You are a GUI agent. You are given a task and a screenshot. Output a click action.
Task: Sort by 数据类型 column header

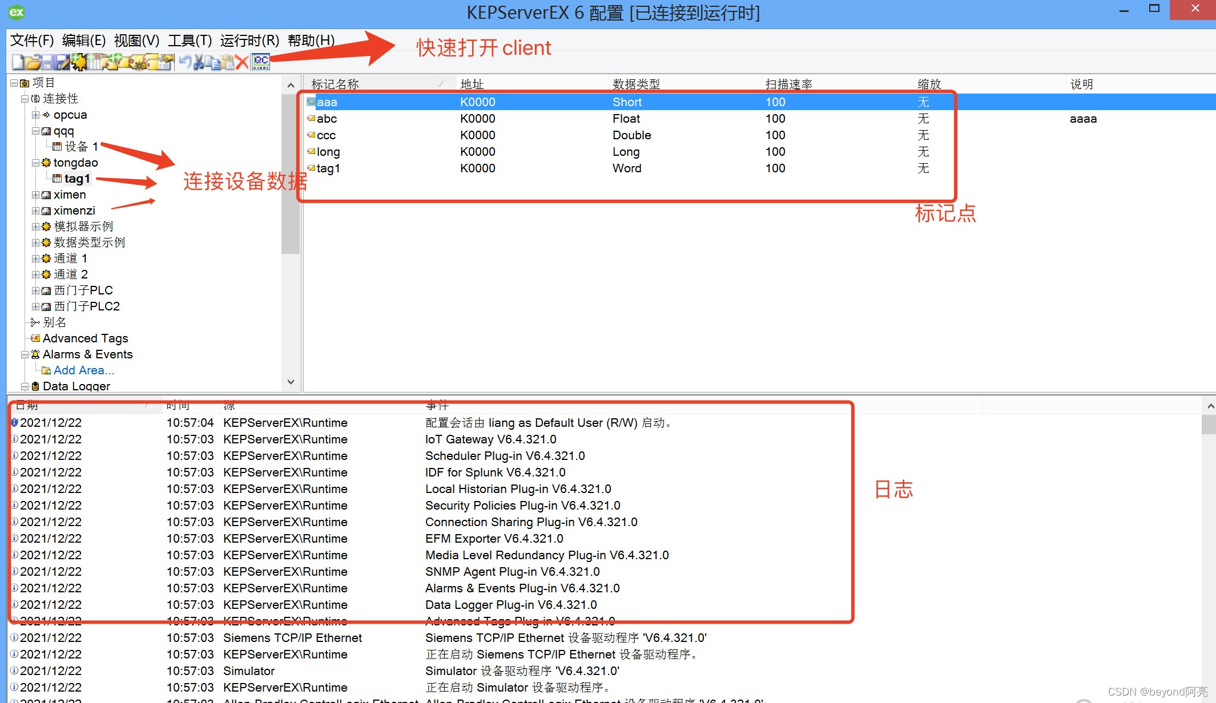point(684,84)
